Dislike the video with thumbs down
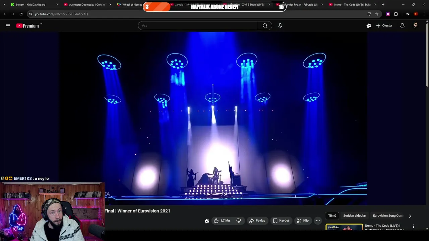 pos(239,221)
